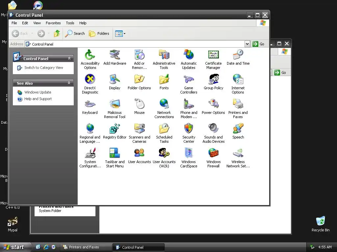
Task: Open Windows CardSpace
Action: click(x=189, y=158)
